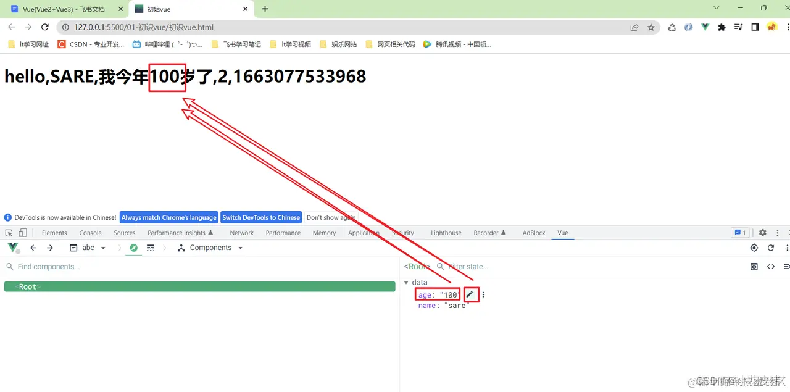
Task: Click the edit pencil for age value
Action: click(470, 294)
